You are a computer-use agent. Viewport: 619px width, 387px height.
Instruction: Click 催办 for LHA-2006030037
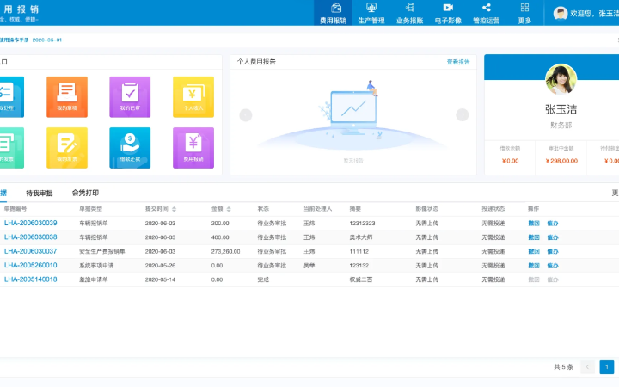(553, 251)
